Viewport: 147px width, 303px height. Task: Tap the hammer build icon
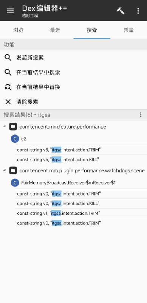121,11
